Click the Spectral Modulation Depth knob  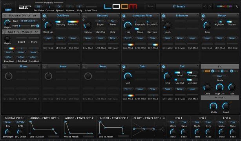7,39
